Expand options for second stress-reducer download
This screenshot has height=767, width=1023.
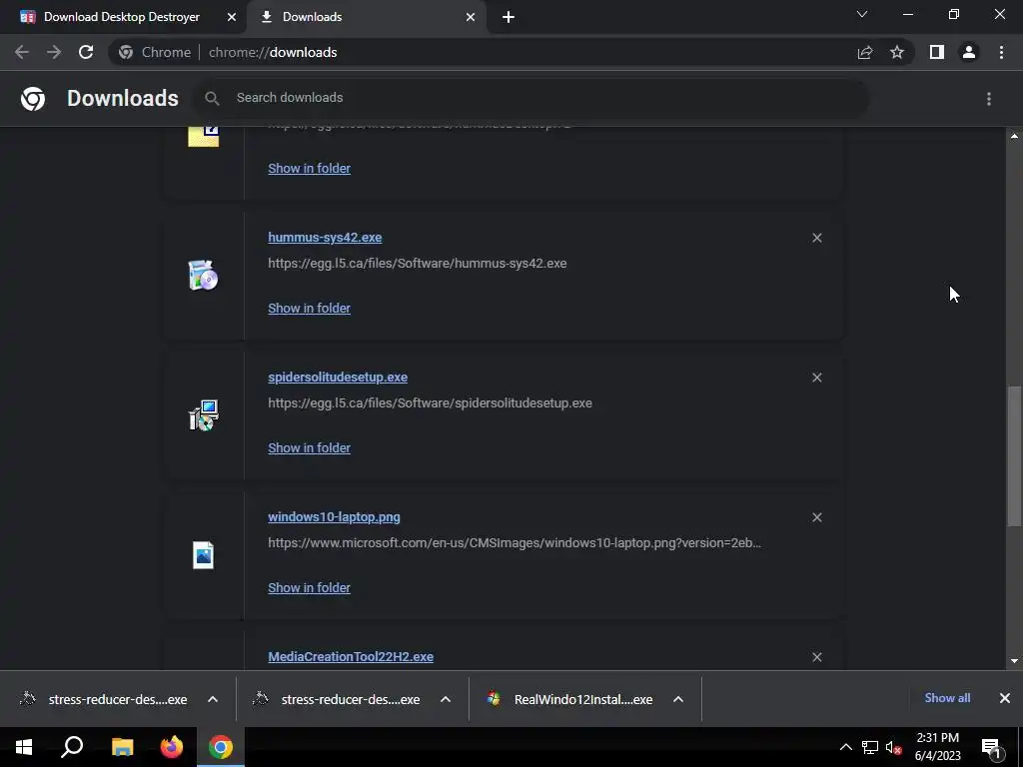tap(446, 699)
